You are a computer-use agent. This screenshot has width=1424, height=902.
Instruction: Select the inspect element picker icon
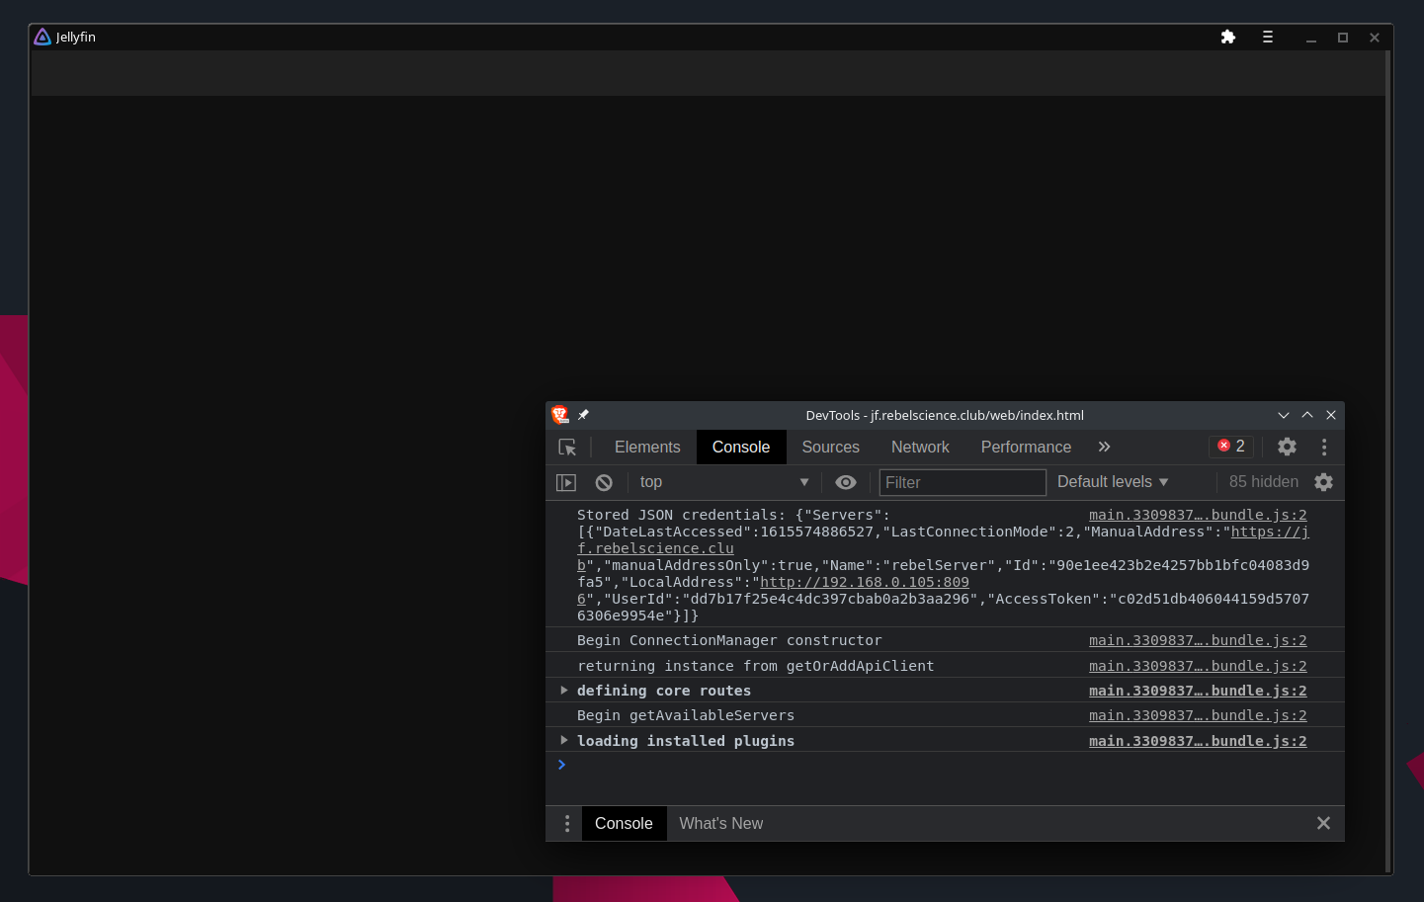click(x=567, y=447)
